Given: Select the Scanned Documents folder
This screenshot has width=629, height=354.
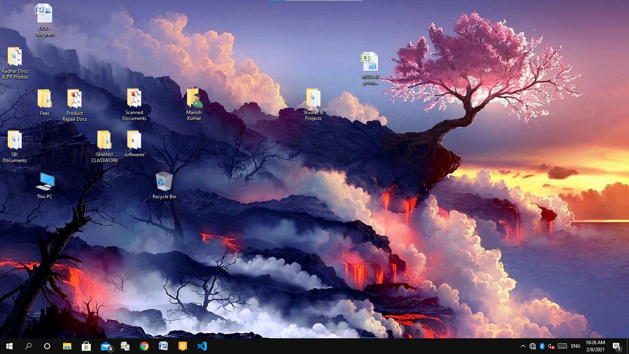Looking at the screenshot, I should tap(134, 104).
